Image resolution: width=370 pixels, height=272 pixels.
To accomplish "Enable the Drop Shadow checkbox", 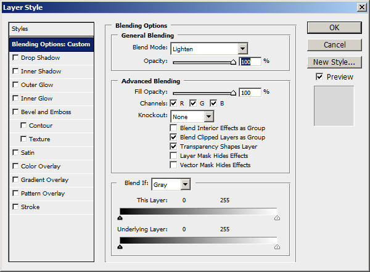I will pos(15,57).
